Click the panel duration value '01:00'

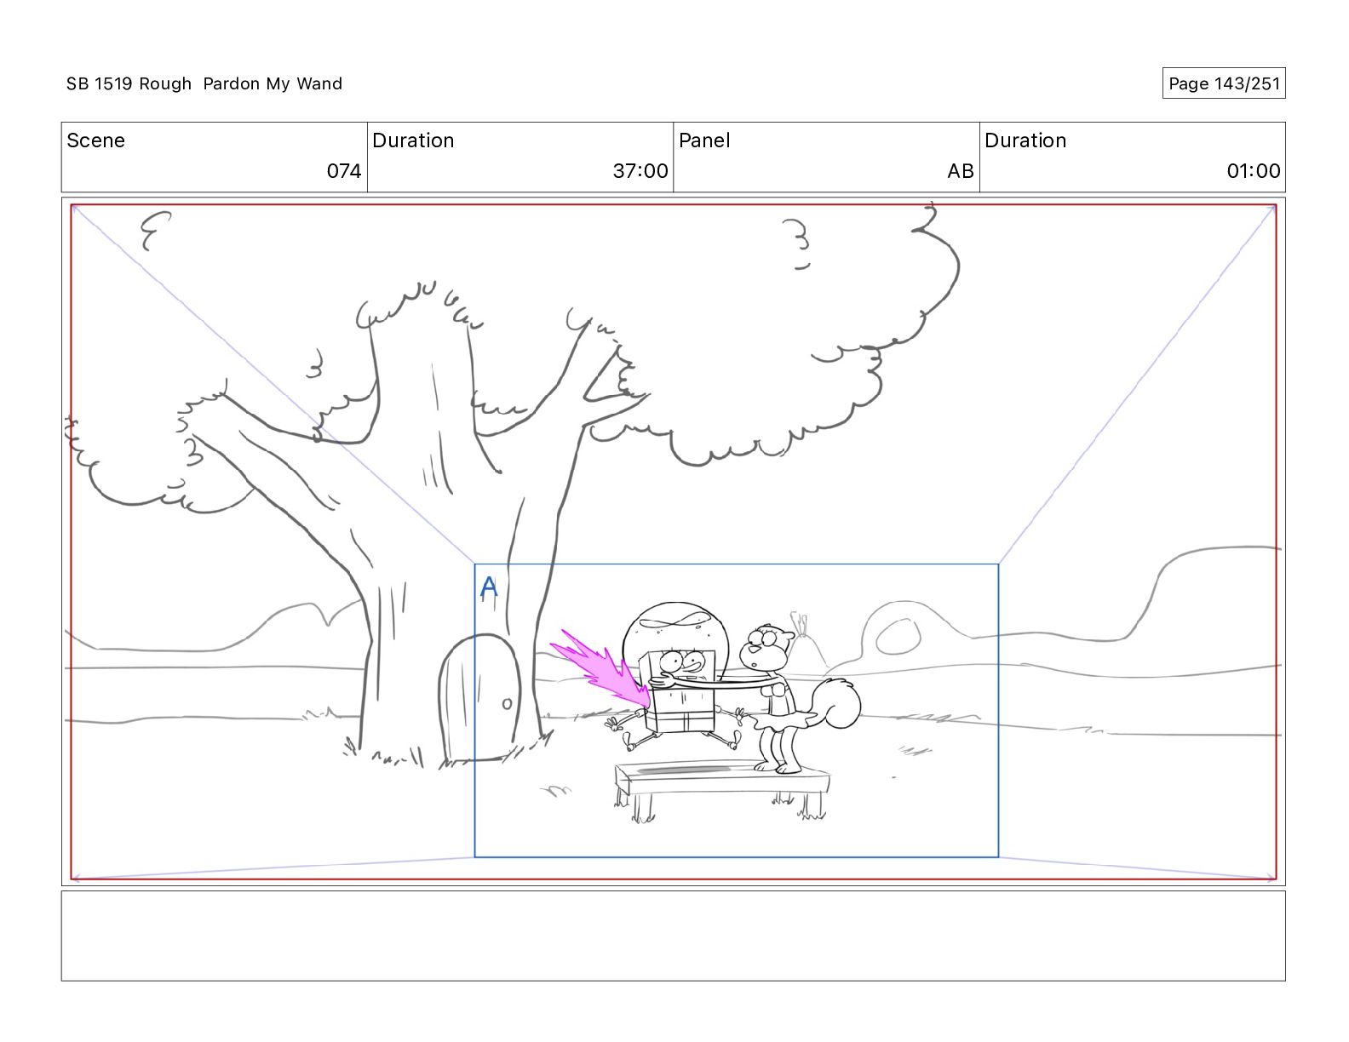pyautogui.click(x=1253, y=171)
